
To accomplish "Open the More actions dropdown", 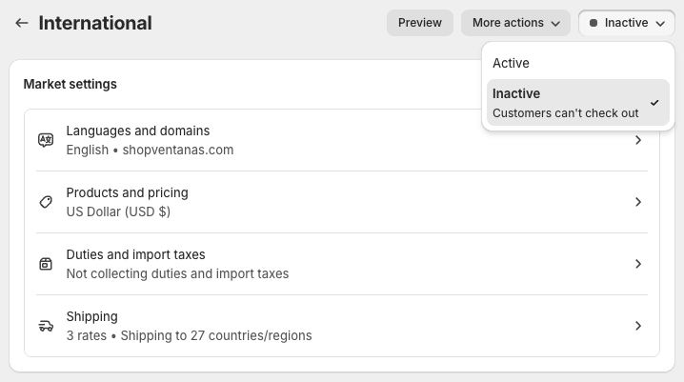I will tap(515, 23).
